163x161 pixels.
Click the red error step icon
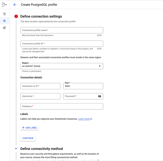click(x=16, y=16)
